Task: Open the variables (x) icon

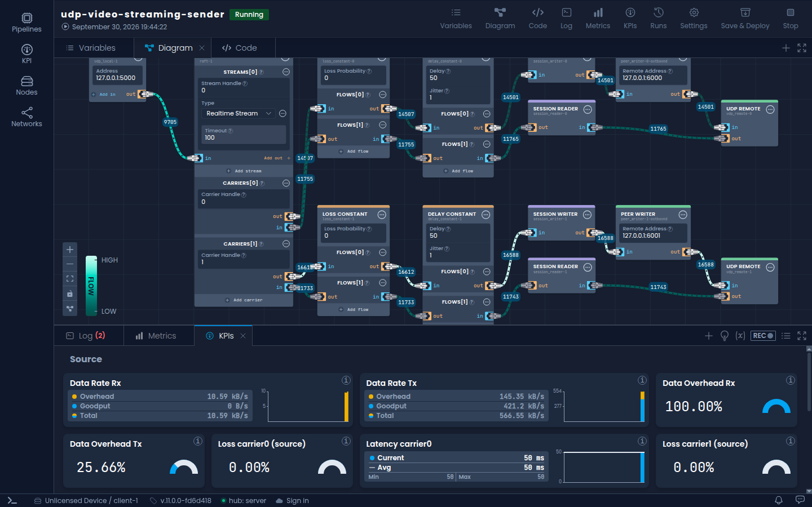Action: [740, 336]
